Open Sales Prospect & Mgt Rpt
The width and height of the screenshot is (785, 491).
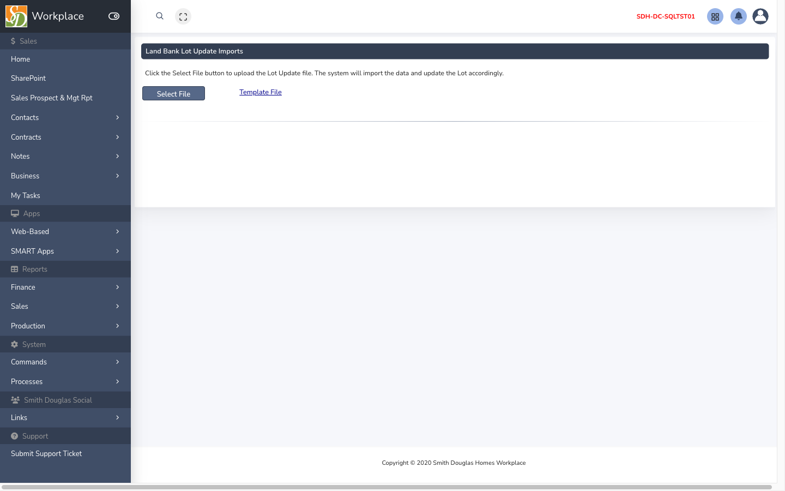click(x=65, y=98)
